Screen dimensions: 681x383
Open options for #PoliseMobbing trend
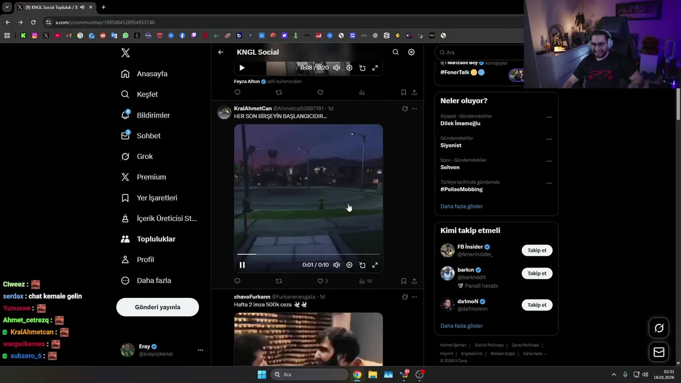pos(549,183)
